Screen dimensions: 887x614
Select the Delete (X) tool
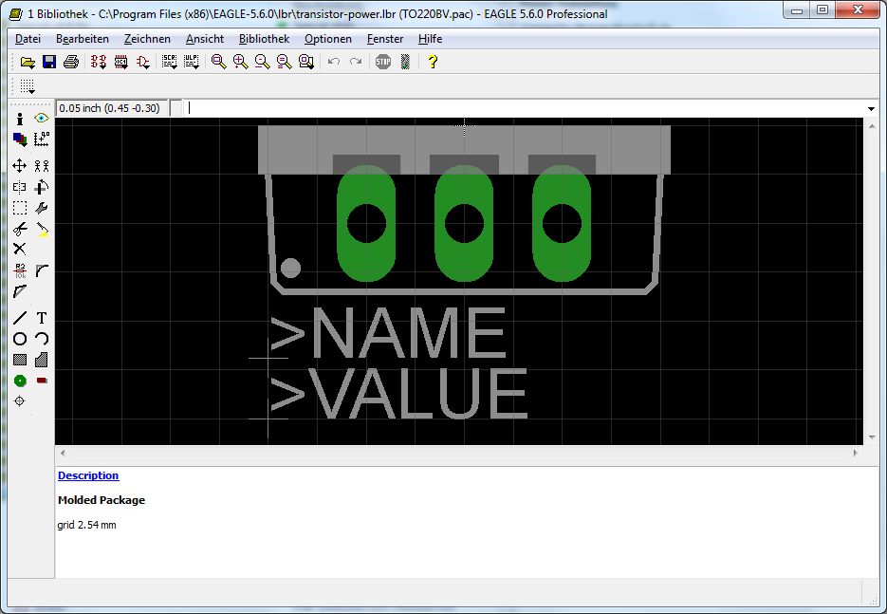[x=20, y=249]
